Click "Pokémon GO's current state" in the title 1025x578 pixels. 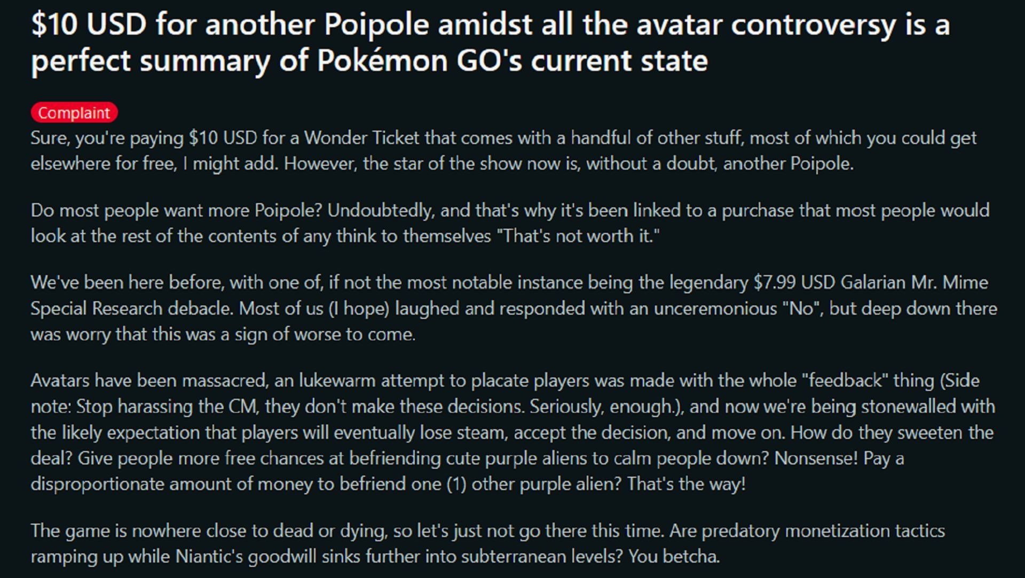512,61
